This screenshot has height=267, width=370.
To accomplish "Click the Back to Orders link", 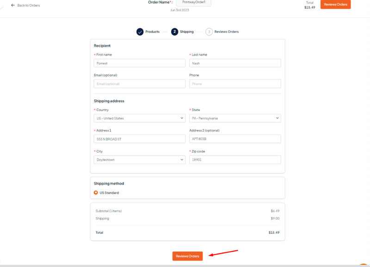I will (x=29, y=5).
